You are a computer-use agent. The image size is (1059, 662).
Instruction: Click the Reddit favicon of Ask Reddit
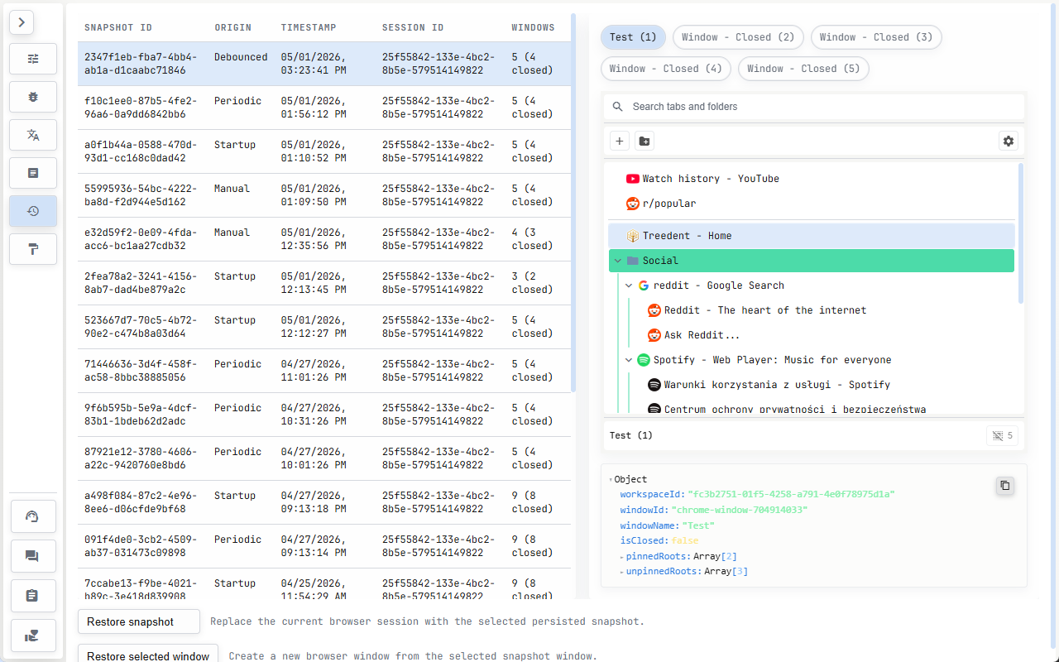654,335
